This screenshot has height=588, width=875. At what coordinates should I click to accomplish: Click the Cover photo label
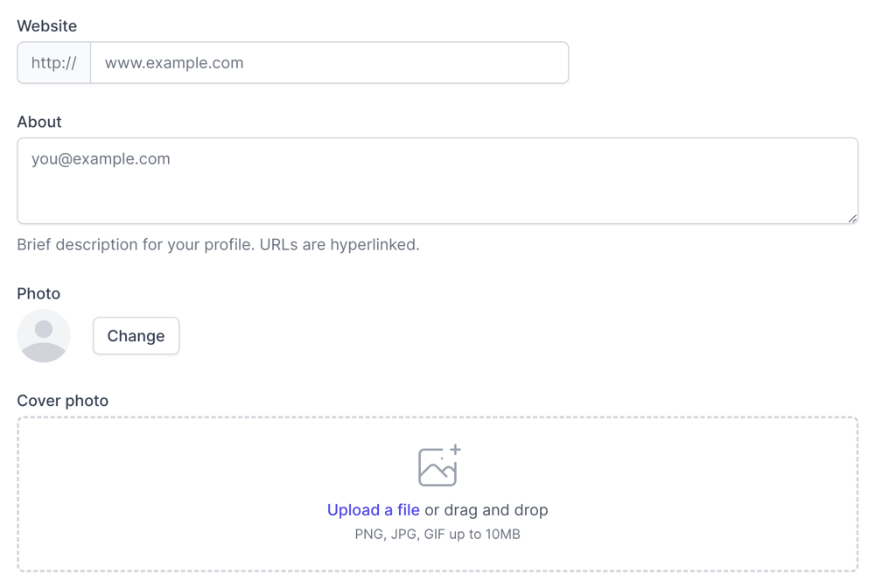[x=63, y=401]
